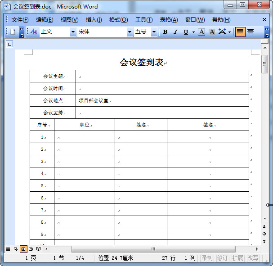The image size is (273, 266).
Task: Toggle 录制 macro recording in status bar
Action: tap(207, 258)
